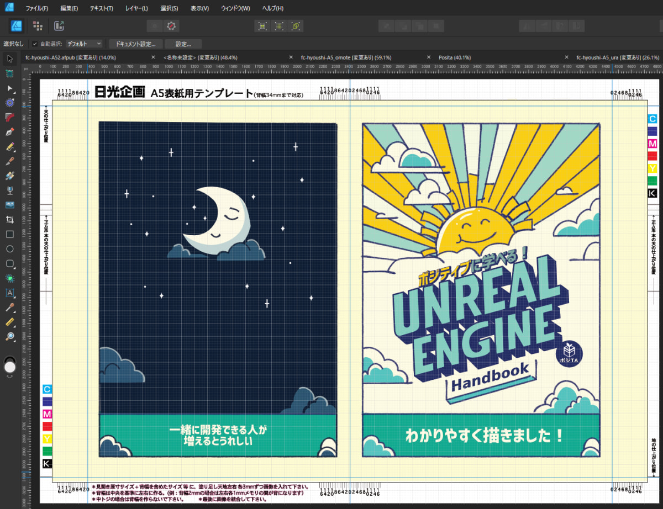
Task: Click the white fill color circle
Action: (x=9, y=367)
